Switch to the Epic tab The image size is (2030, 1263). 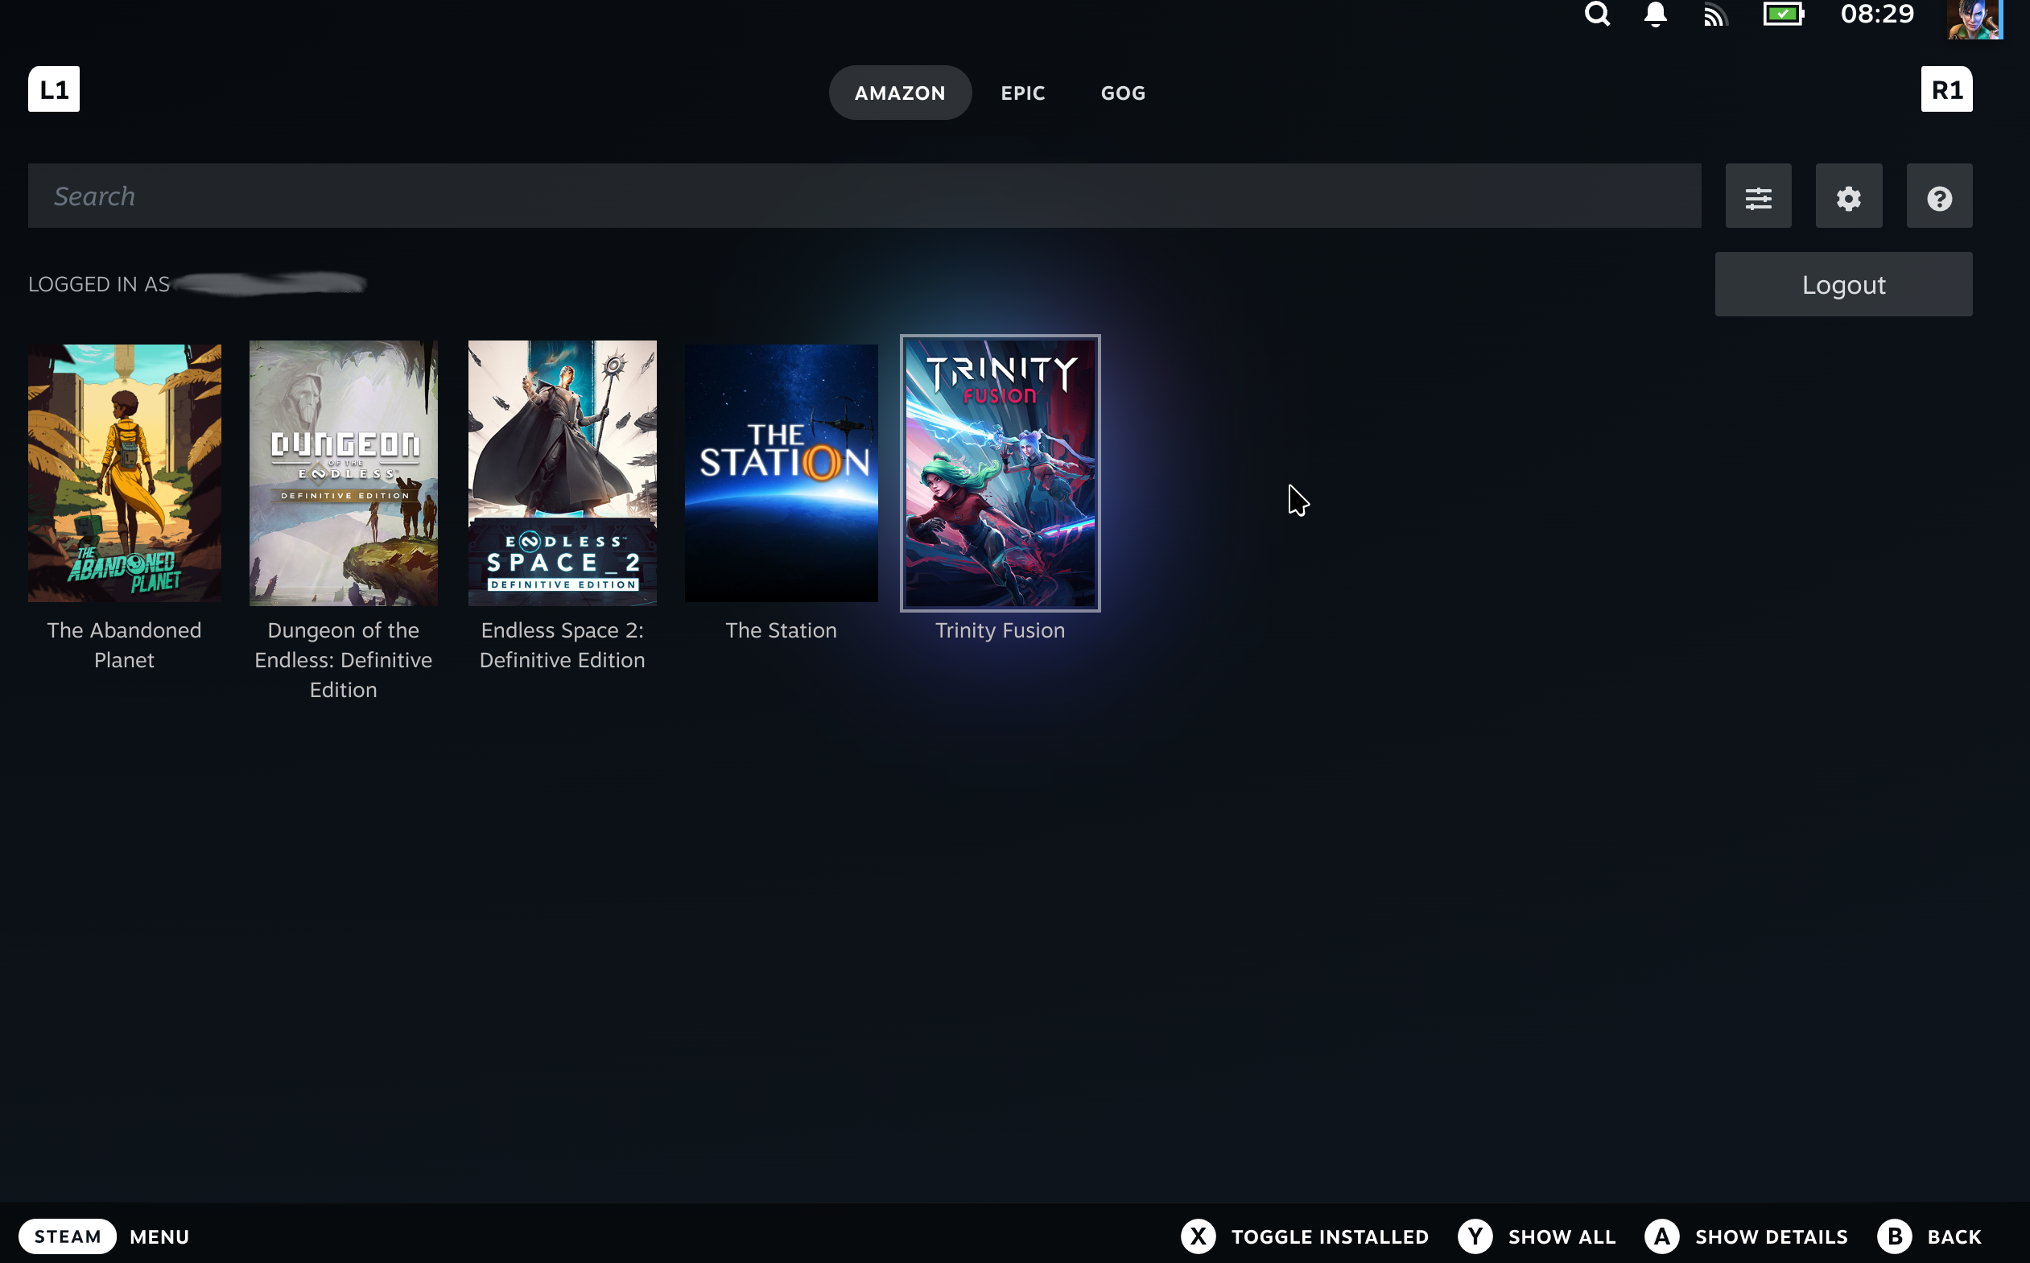1023,93
